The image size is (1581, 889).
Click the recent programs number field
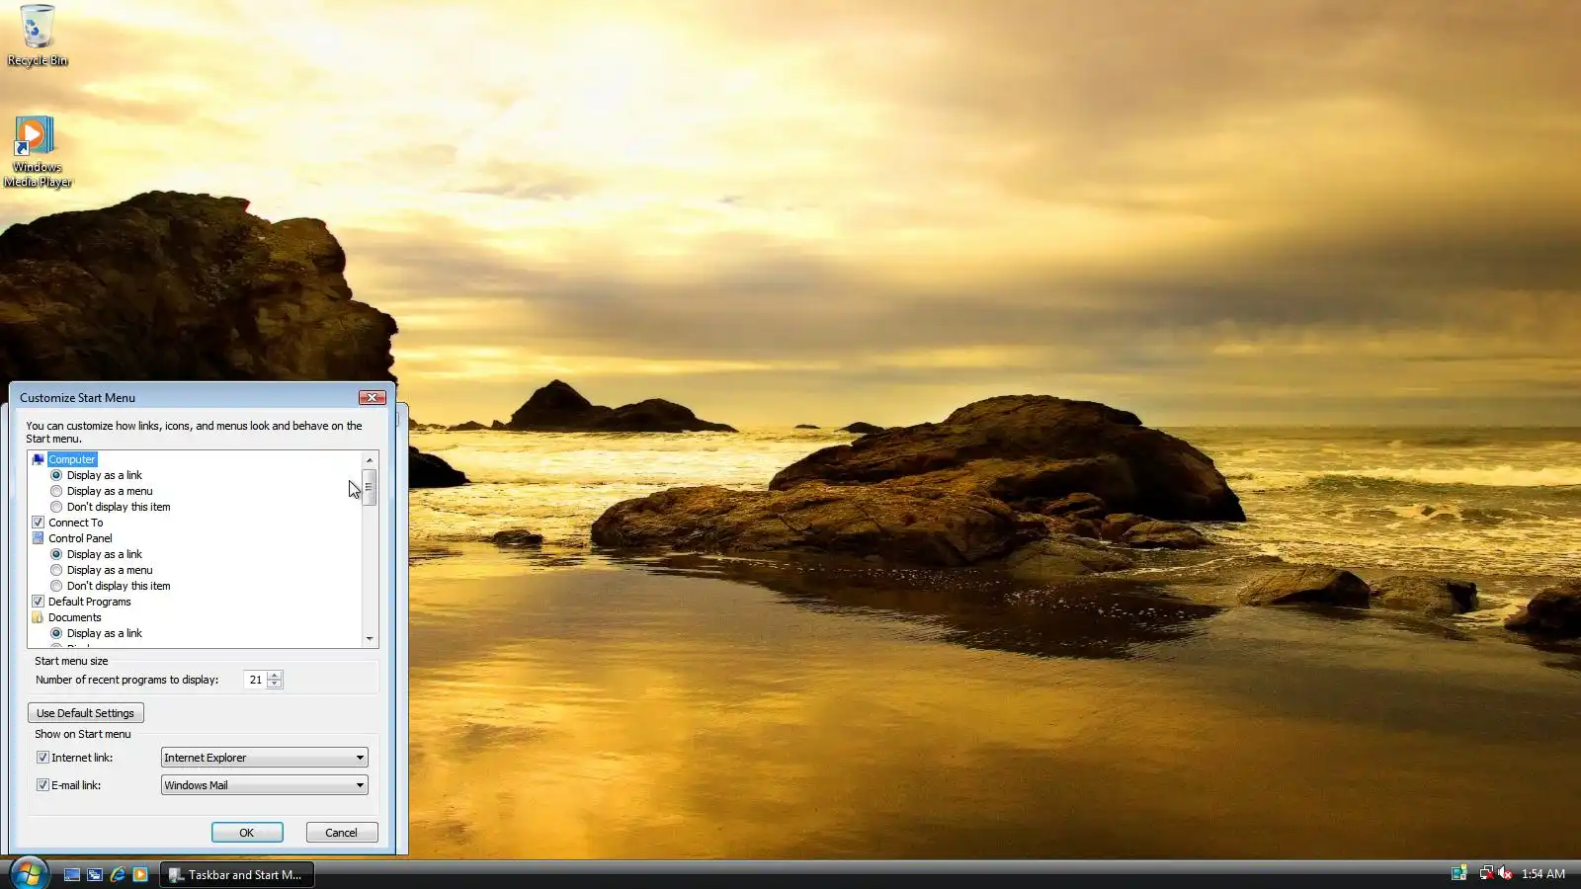pyautogui.click(x=255, y=680)
